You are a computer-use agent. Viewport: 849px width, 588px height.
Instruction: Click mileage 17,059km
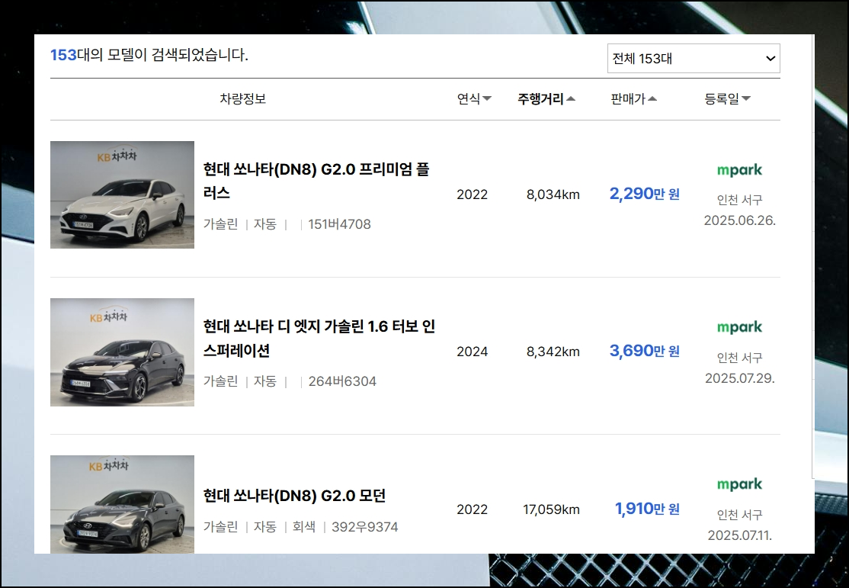551,509
